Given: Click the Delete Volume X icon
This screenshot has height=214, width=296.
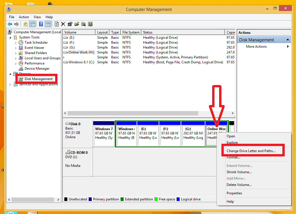Looking at the screenshot, I should tap(63, 24).
